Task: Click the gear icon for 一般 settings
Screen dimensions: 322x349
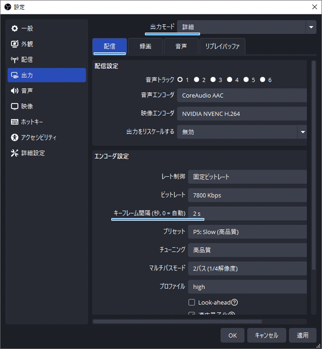Action: 14,28
